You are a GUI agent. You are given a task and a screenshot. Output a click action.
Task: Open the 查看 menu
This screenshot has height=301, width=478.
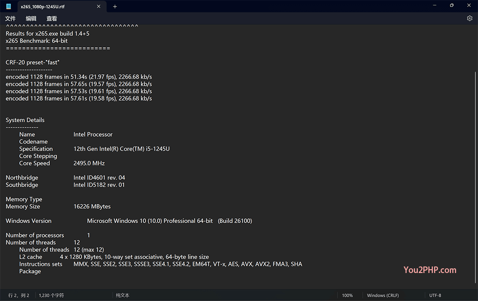tap(51, 19)
